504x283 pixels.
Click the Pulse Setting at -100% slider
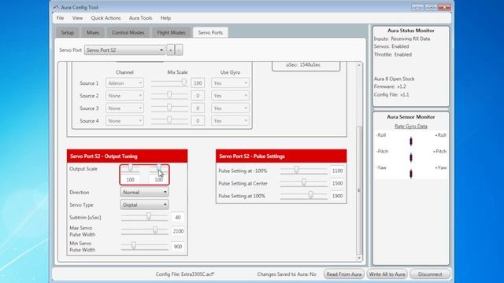pyautogui.click(x=304, y=171)
